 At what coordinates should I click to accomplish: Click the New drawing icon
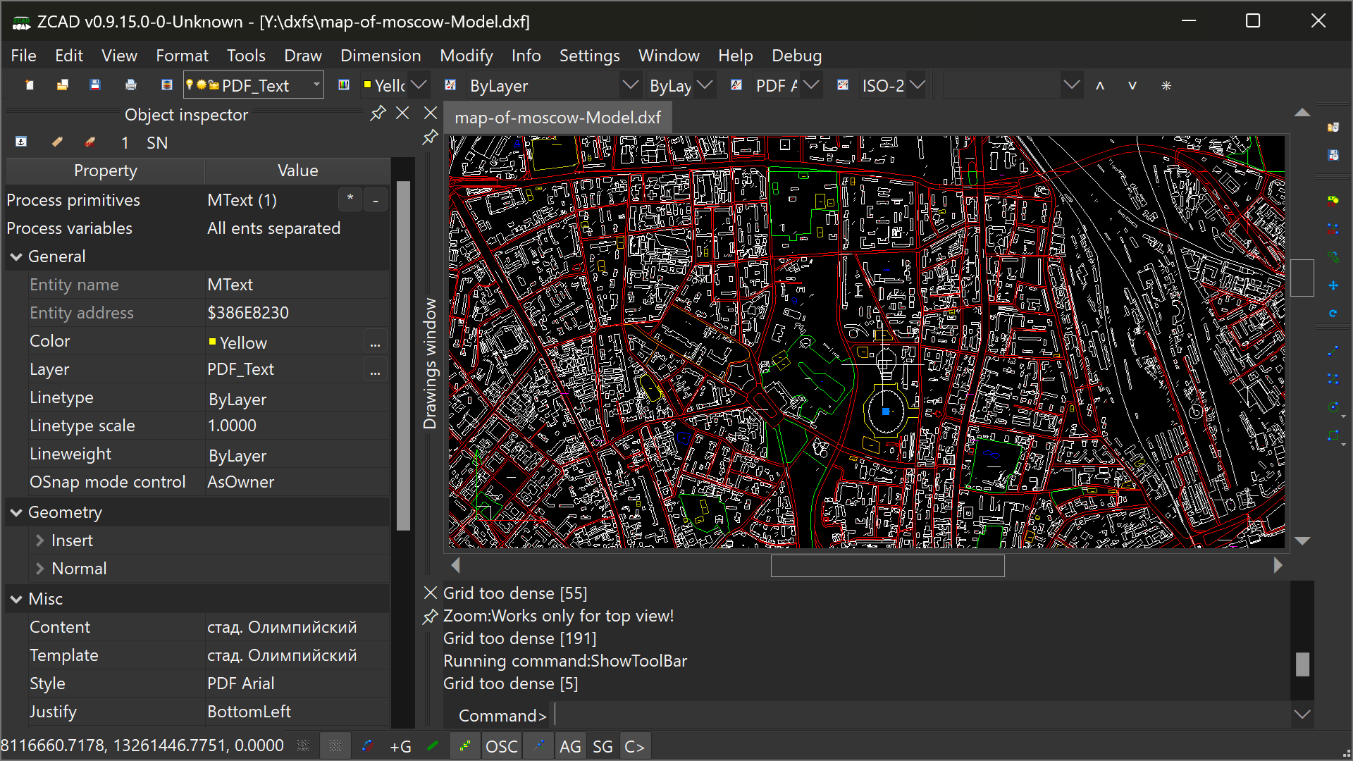click(29, 85)
